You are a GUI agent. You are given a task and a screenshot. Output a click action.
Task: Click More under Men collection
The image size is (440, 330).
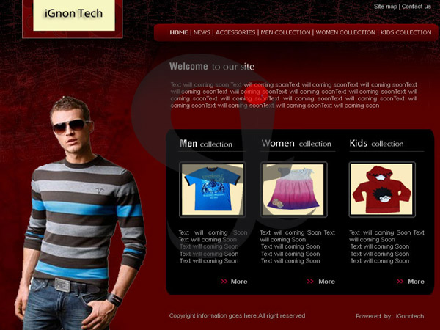[x=239, y=282]
